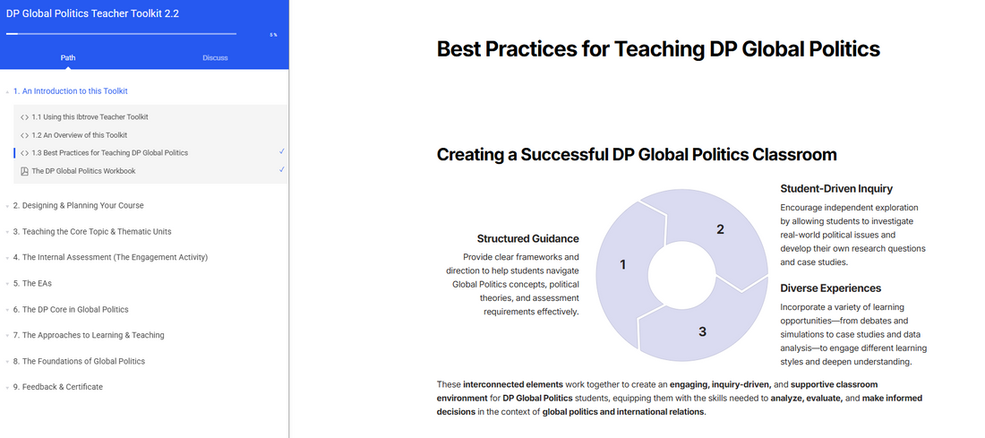The image size is (985, 438).
Task: Click segment 3 of the donut diagram
Action: [702, 331]
